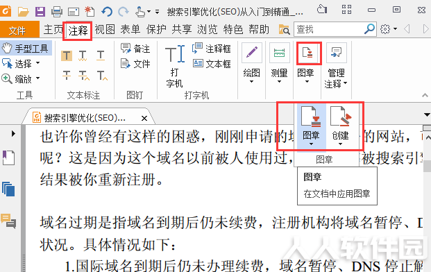The image size is (431, 272).
Task: Switch to the 注释 tab
Action: pos(78,31)
